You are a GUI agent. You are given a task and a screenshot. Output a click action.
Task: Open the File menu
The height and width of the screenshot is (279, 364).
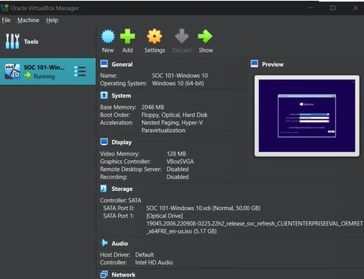[x=6, y=21]
